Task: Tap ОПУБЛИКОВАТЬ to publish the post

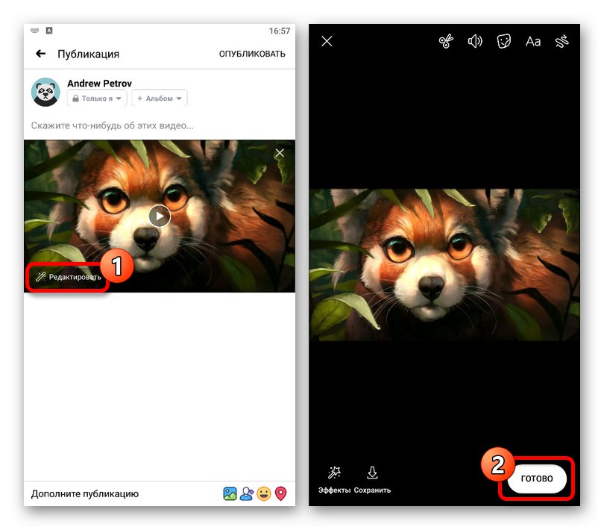Action: 252,54
